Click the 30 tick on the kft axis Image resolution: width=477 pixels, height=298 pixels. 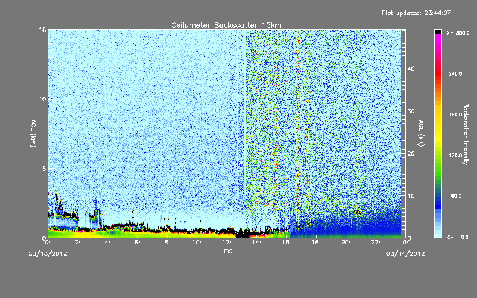(x=411, y=111)
